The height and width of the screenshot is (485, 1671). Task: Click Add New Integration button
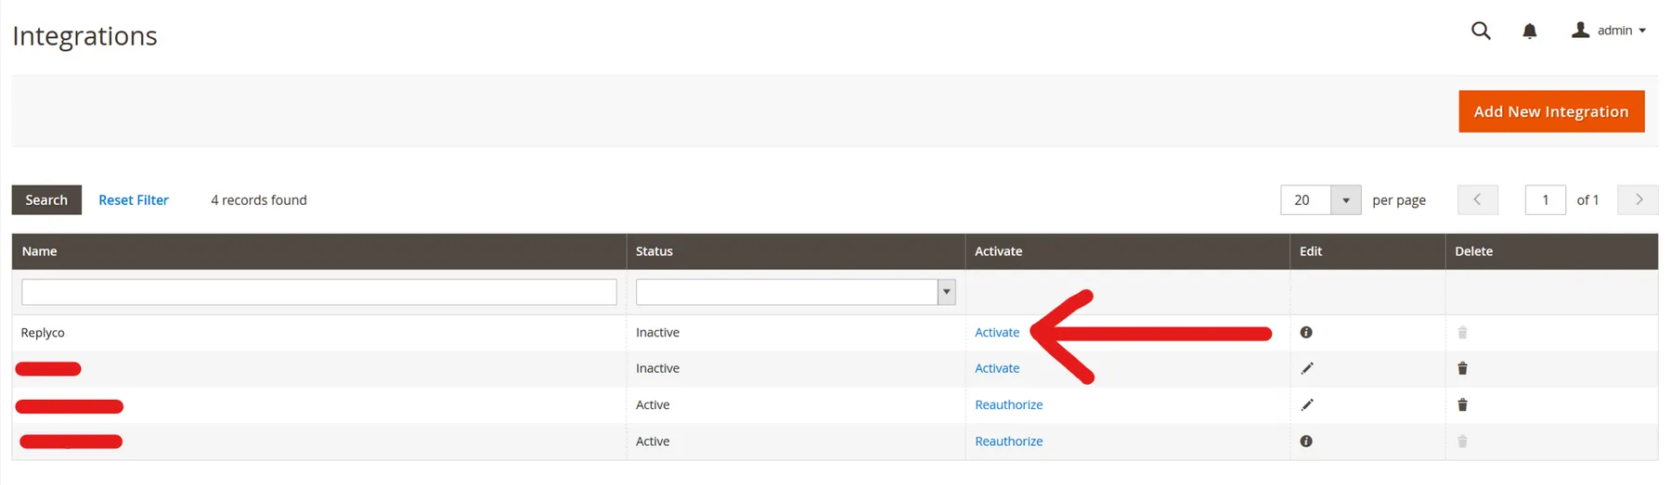[x=1551, y=111]
